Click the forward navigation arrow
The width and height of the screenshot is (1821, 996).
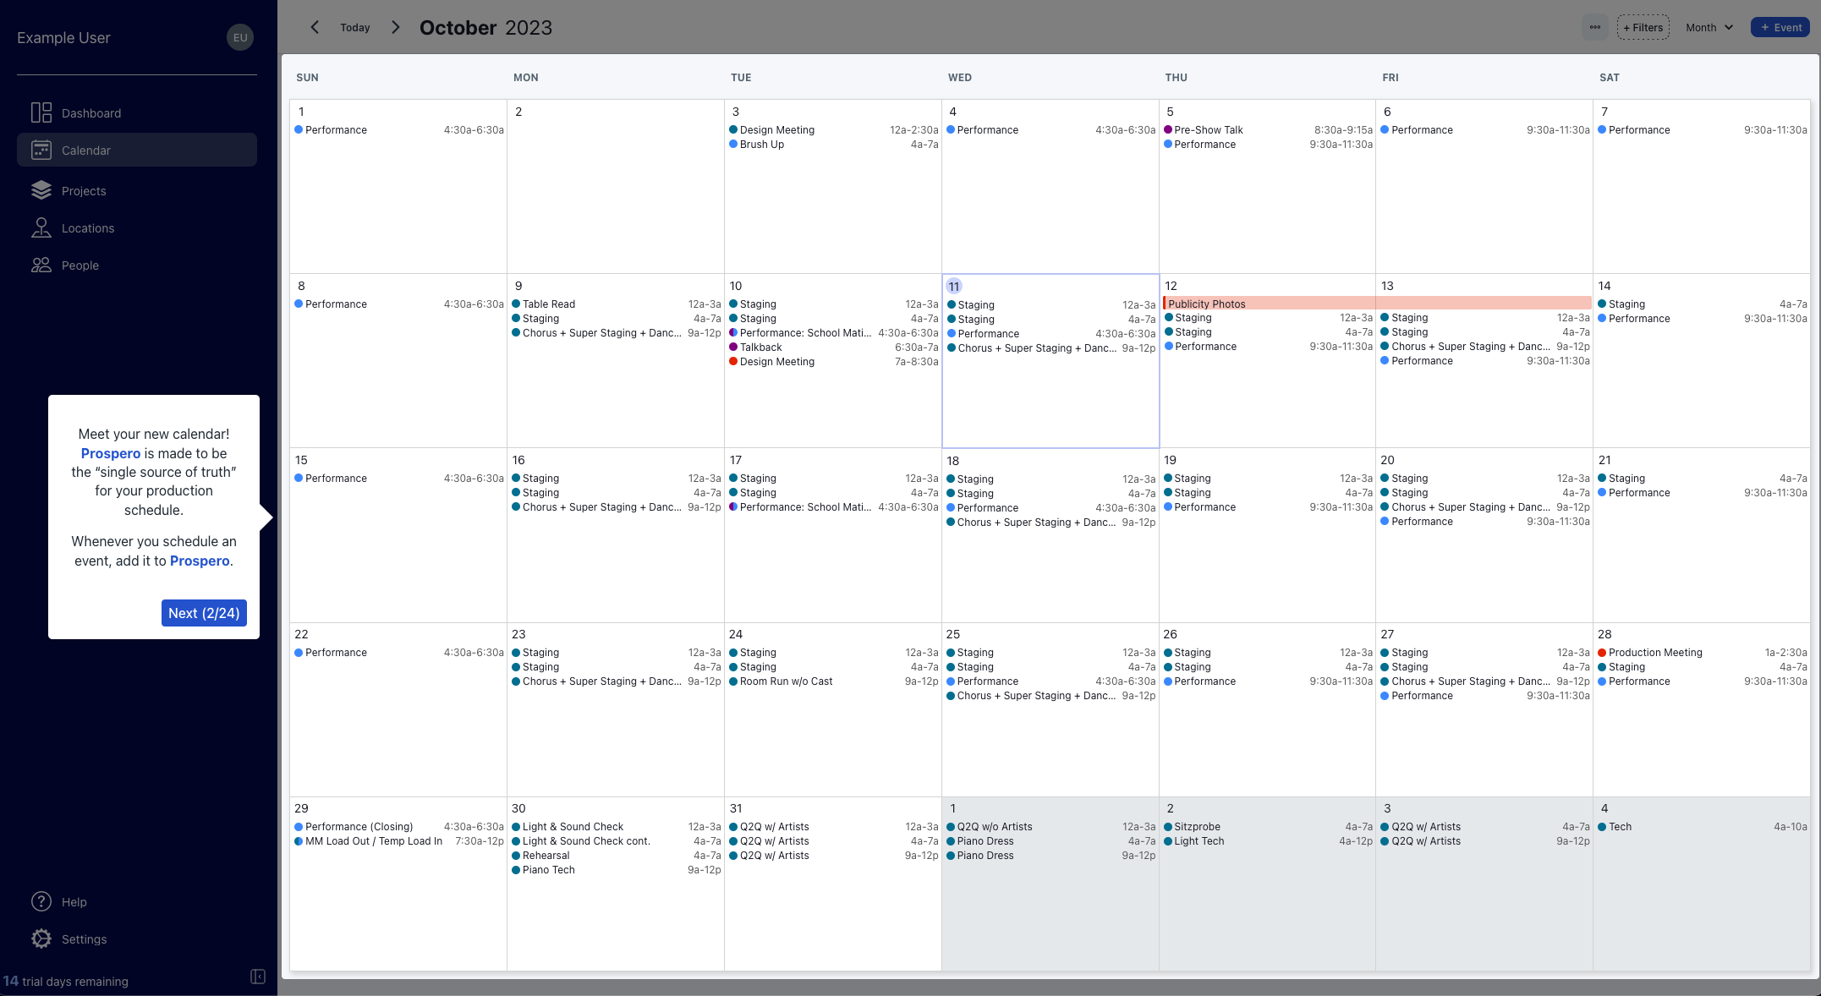click(395, 27)
